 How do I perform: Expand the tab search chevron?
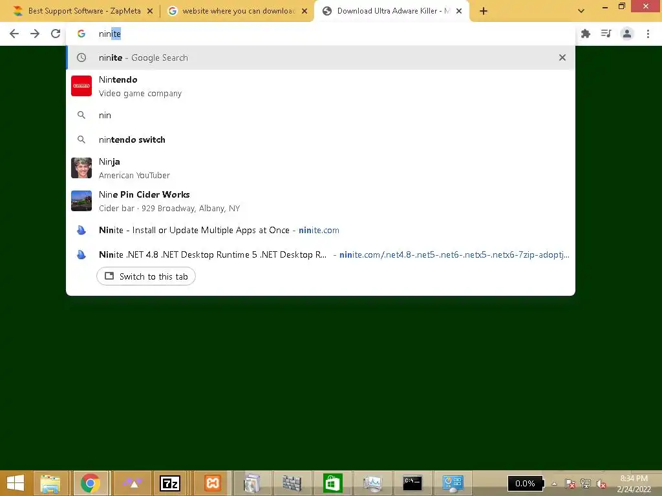(x=581, y=12)
